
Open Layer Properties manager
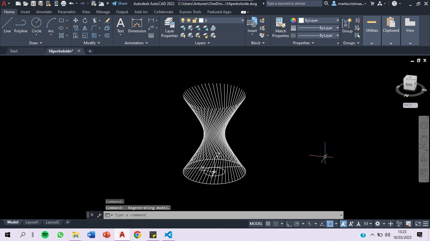[x=169, y=28]
